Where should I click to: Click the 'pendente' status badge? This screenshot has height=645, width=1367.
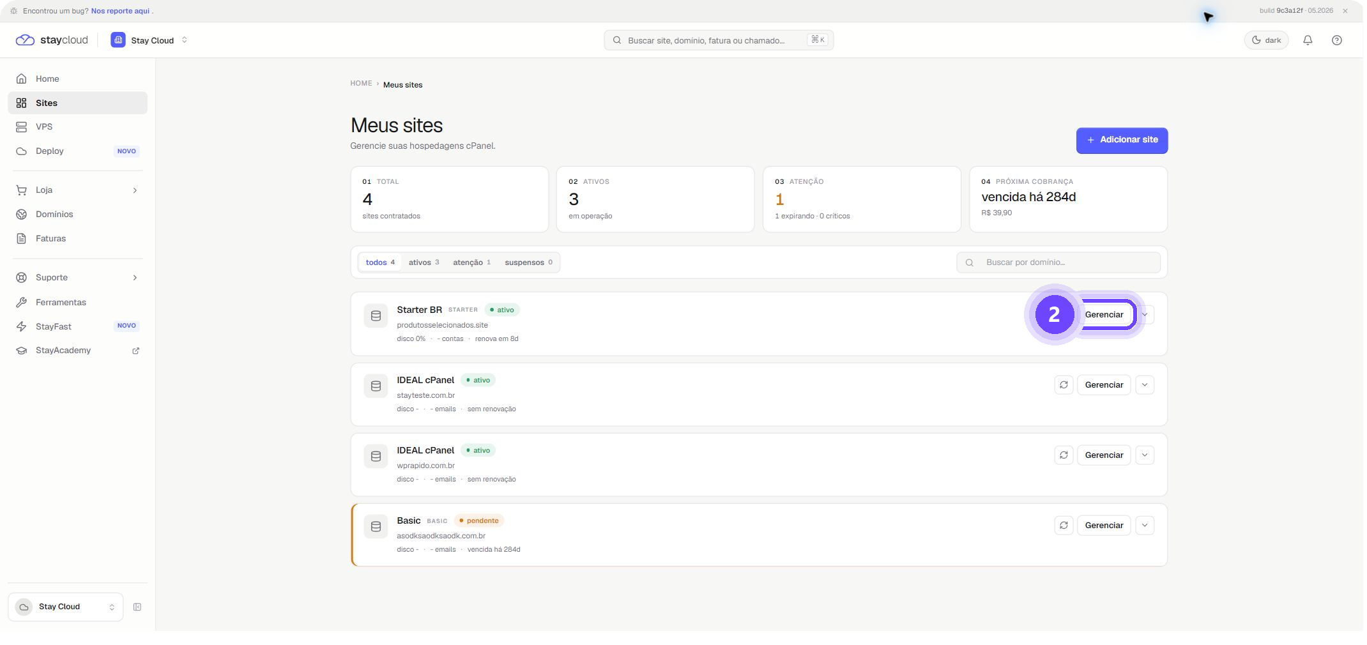479,520
